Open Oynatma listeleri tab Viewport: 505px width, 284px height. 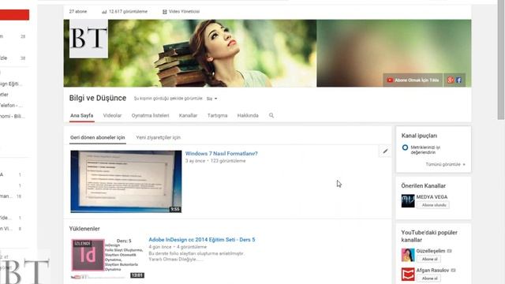tap(150, 115)
